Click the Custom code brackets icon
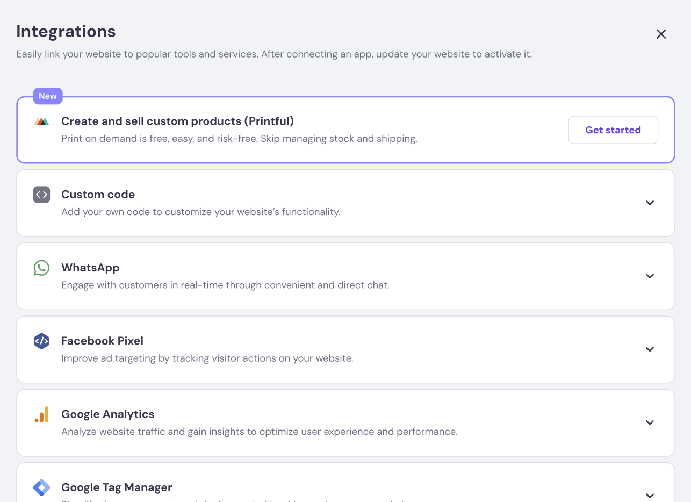 [x=41, y=195]
